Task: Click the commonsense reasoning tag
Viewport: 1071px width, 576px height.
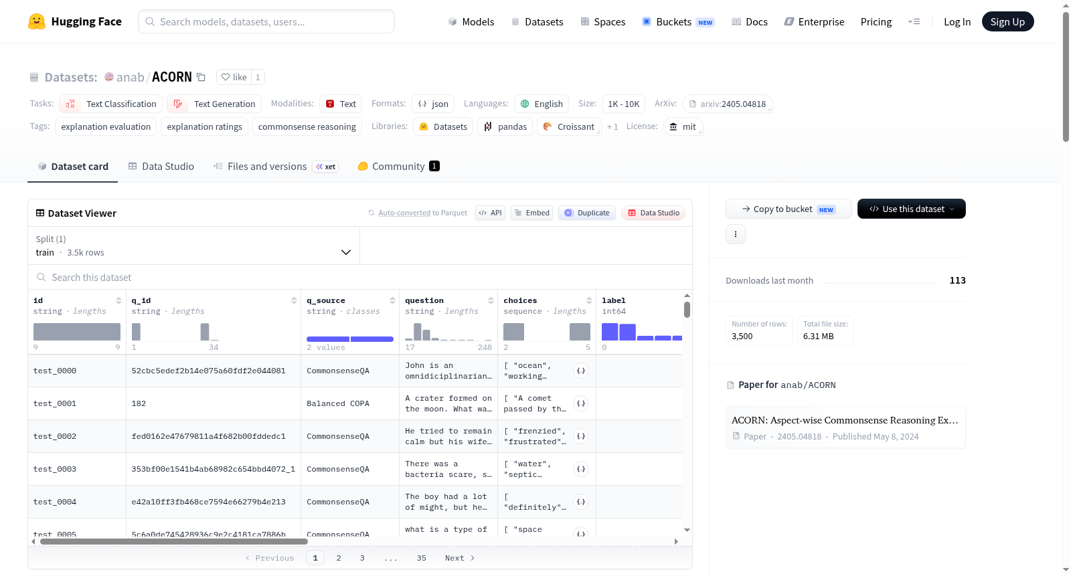Action: [307, 126]
